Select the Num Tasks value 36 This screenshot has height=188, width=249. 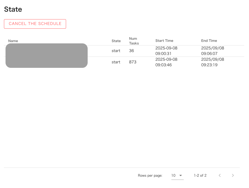[132, 51]
